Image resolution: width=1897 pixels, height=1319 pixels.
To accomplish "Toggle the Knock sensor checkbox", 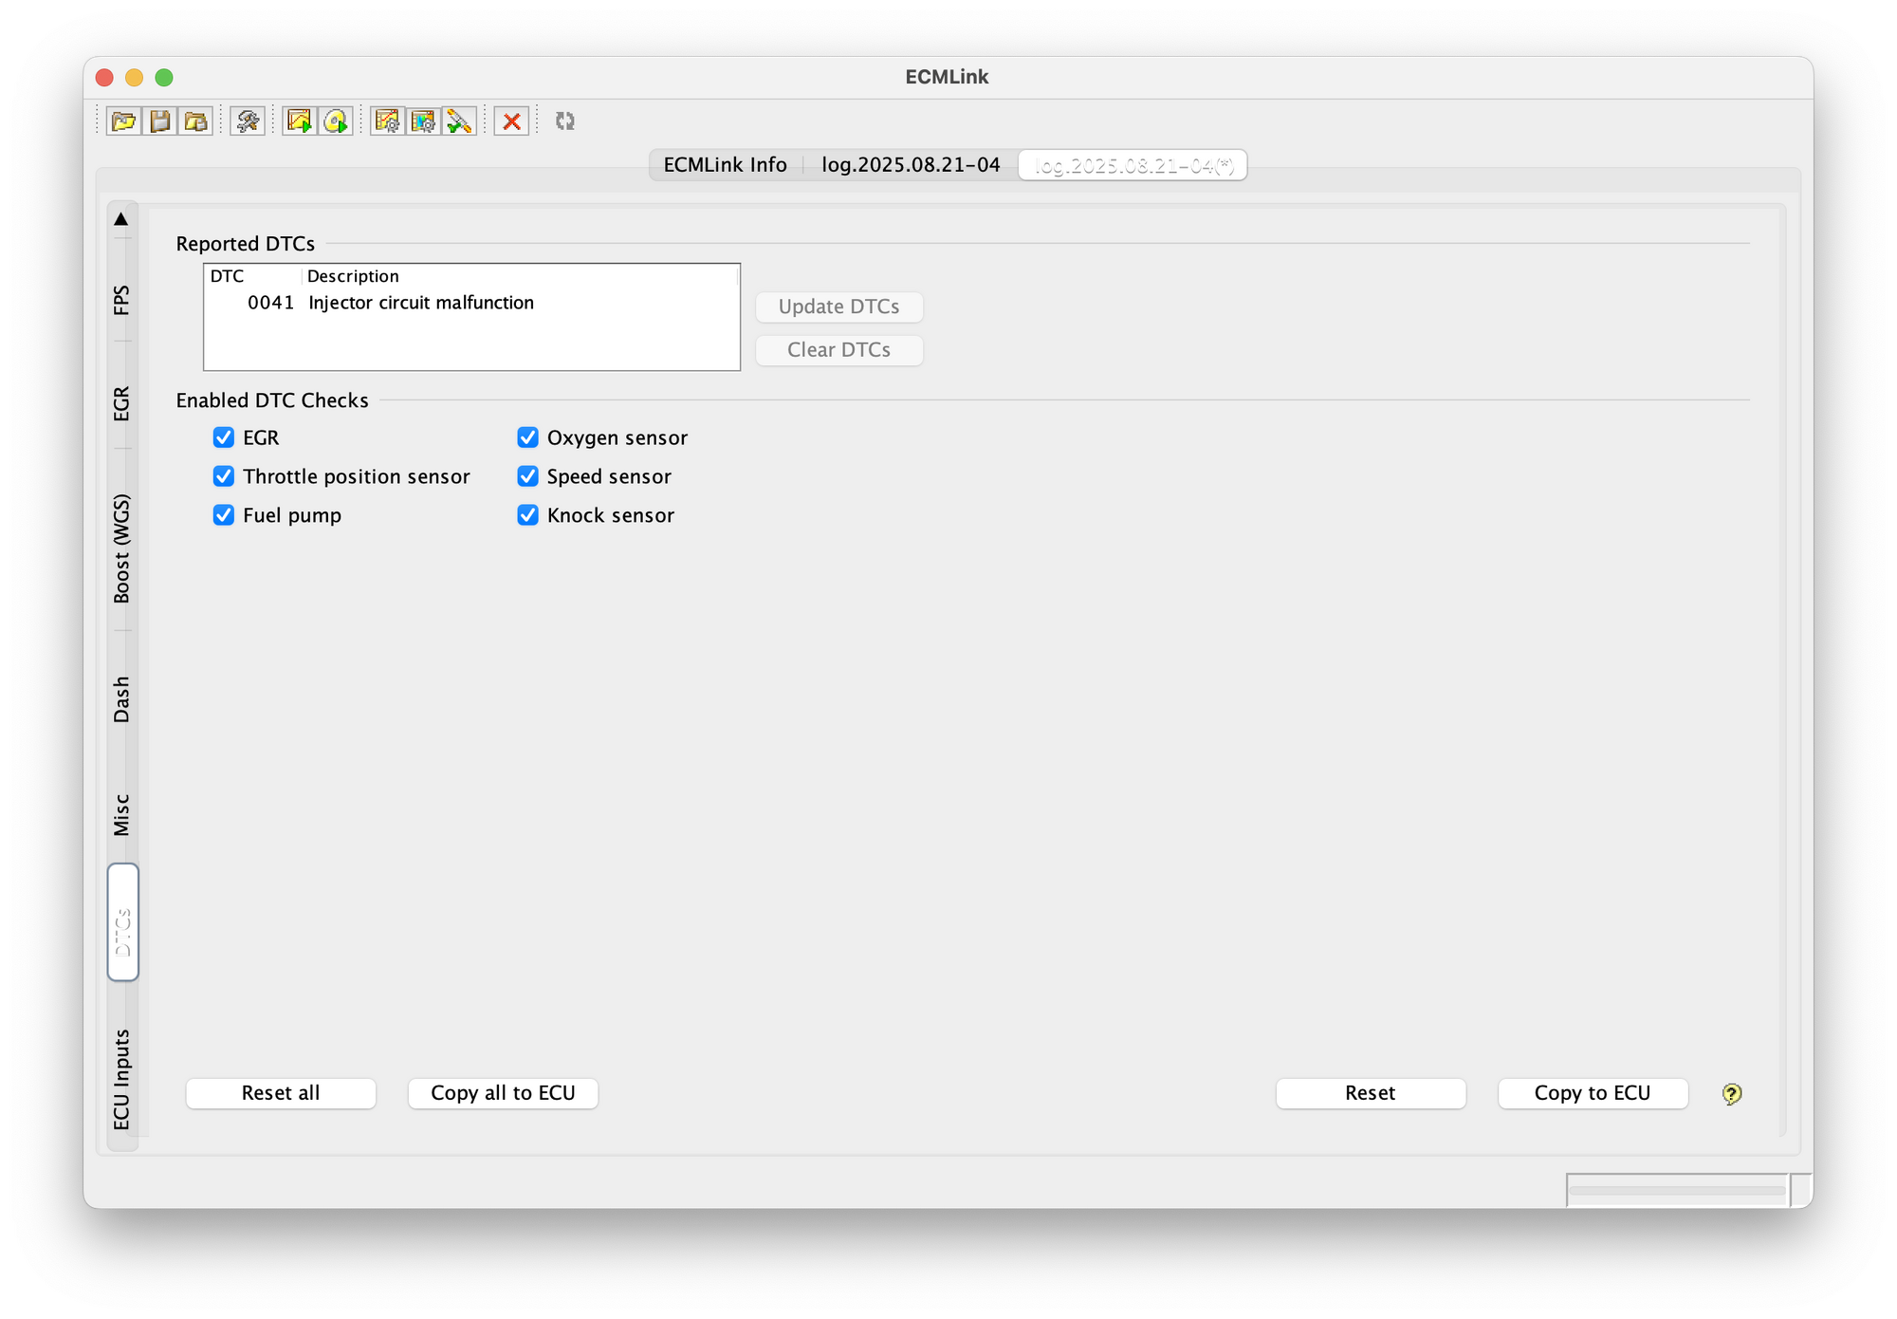I will pyautogui.click(x=528, y=515).
